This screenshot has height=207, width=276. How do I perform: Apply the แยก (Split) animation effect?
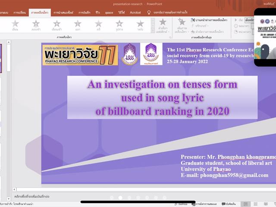click(x=78, y=25)
